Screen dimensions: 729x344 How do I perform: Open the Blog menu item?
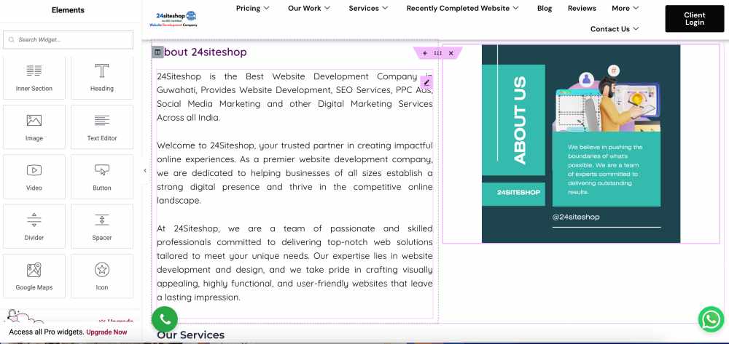click(545, 9)
